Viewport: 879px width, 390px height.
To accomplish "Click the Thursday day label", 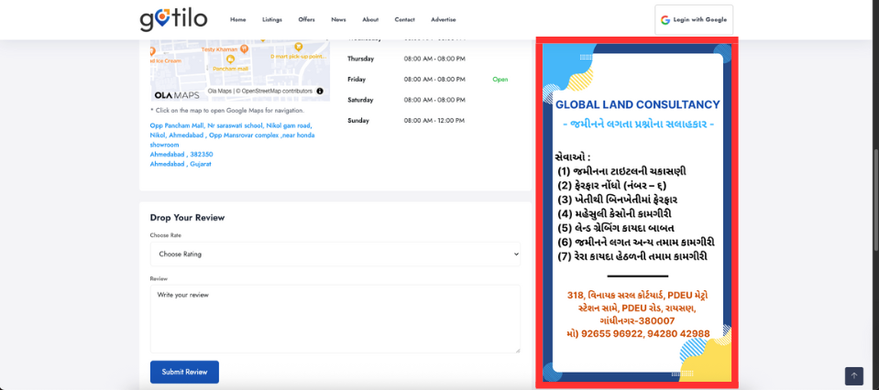I will coord(360,59).
